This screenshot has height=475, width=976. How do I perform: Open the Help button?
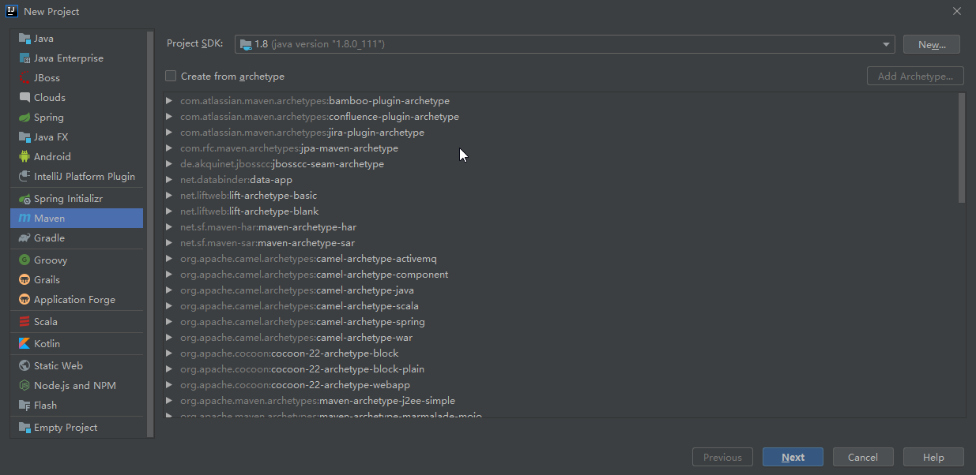pyautogui.click(x=933, y=457)
